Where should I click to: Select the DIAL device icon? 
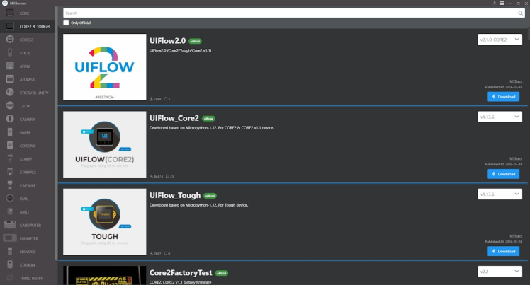[x=10, y=198]
